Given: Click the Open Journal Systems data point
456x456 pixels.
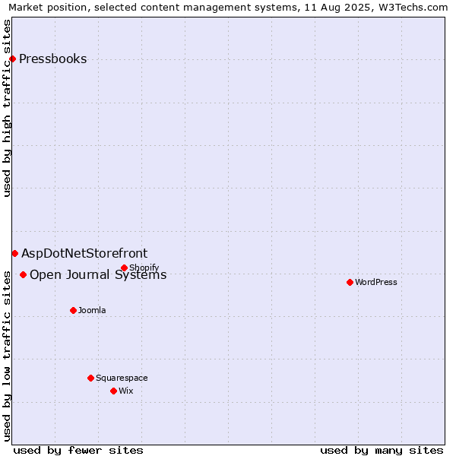Looking at the screenshot, I should pyautogui.click(x=24, y=275).
